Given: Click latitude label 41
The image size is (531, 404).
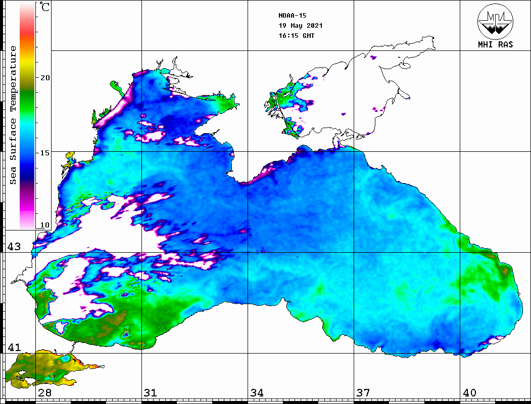Looking at the screenshot, I should click(x=14, y=347).
